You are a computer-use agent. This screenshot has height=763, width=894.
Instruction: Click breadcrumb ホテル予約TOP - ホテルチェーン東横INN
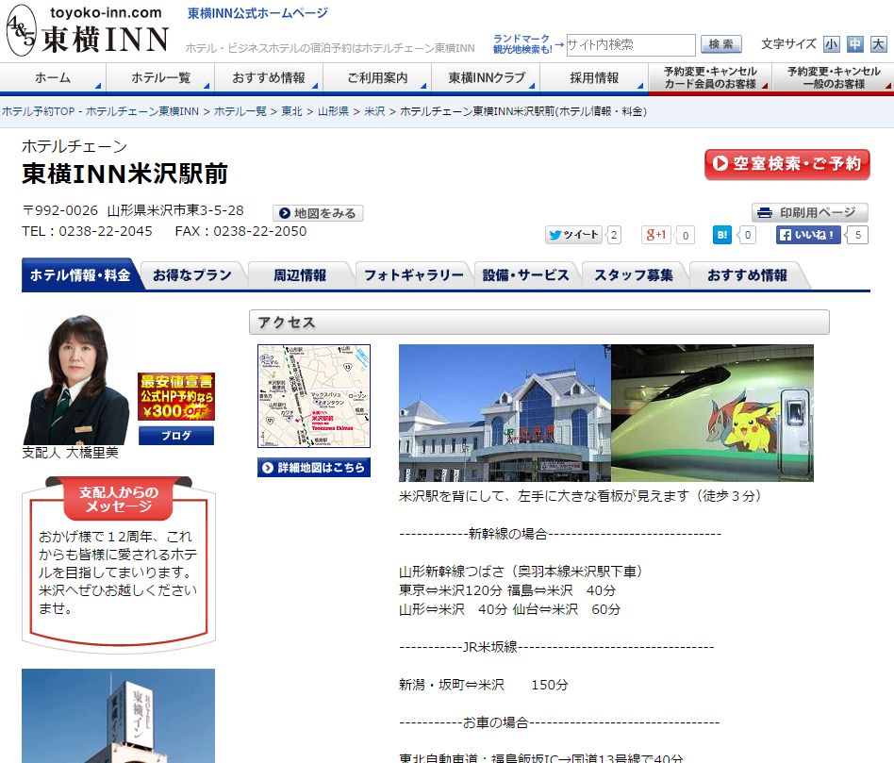pos(100,111)
